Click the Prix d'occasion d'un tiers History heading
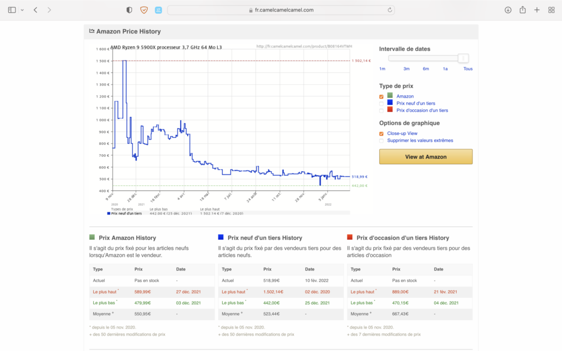 click(403, 238)
